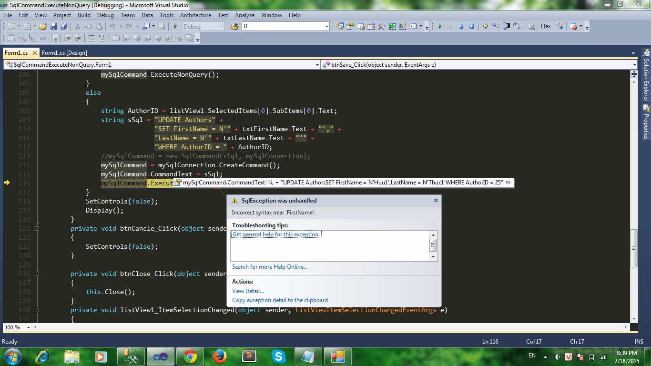Close the SqlException popup
651x366 pixels.
[x=436, y=201]
